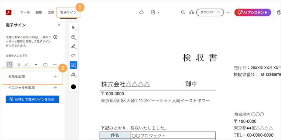
Task: Click the 〒 000-0000 postal code
Action: point(112,94)
